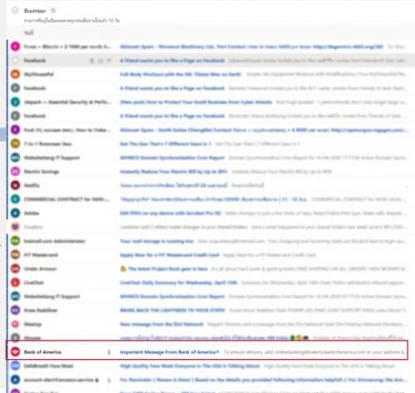Tick the selection circle on the highlighted Facebook row

[16, 61]
